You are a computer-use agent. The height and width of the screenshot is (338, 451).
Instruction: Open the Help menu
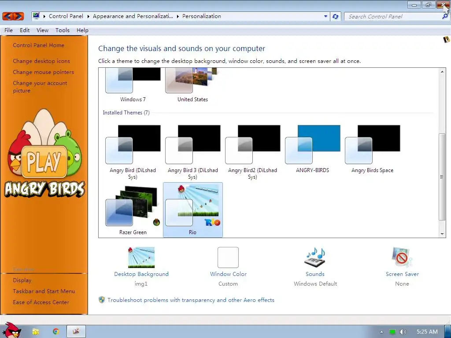tap(82, 30)
